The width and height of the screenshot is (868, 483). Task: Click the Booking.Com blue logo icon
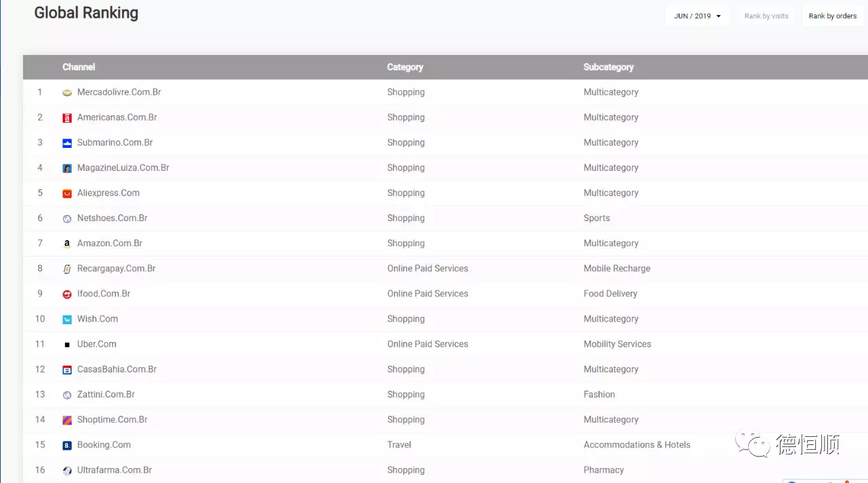pyautogui.click(x=67, y=446)
